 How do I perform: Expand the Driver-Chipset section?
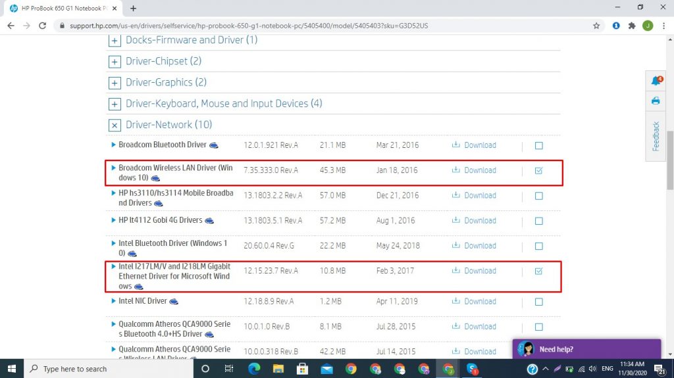coord(115,62)
